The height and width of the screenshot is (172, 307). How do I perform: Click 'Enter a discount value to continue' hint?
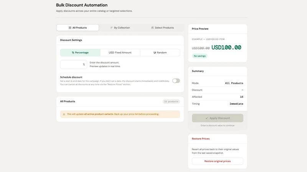click(x=218, y=126)
